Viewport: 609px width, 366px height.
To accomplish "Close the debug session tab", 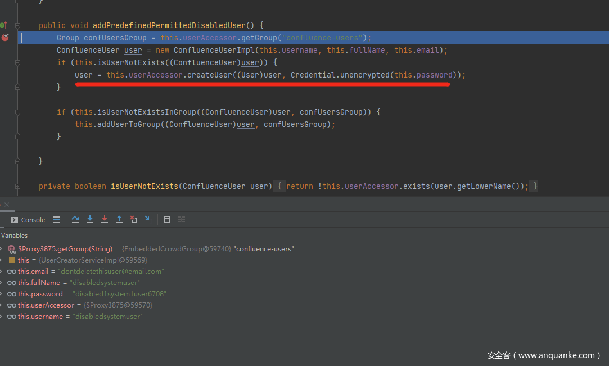I will [7, 205].
